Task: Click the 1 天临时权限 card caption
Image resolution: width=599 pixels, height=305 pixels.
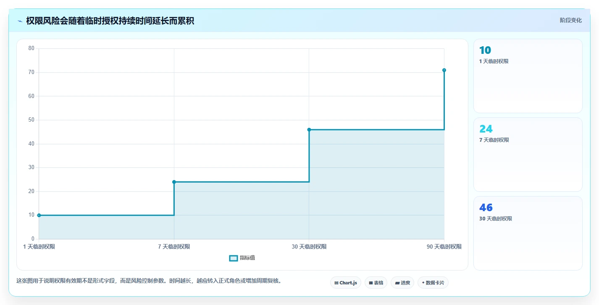Action: coord(494,61)
